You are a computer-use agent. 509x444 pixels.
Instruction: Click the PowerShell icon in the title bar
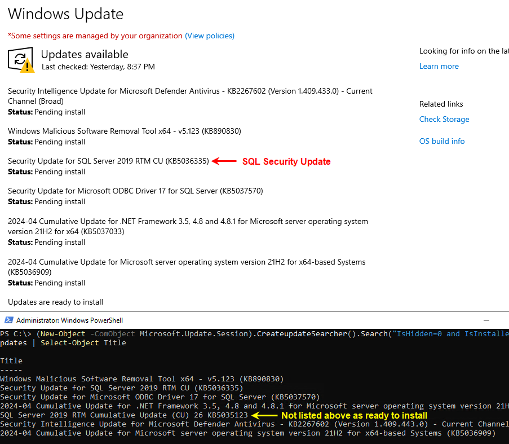click(x=9, y=320)
